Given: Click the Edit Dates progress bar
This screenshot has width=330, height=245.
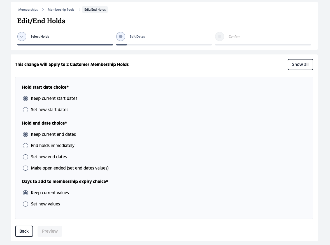Looking at the screenshot, I should pyautogui.click(x=164, y=45).
